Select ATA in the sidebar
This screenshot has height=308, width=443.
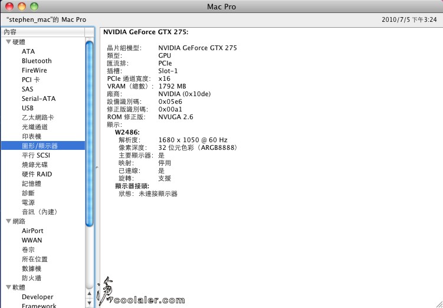[28, 51]
